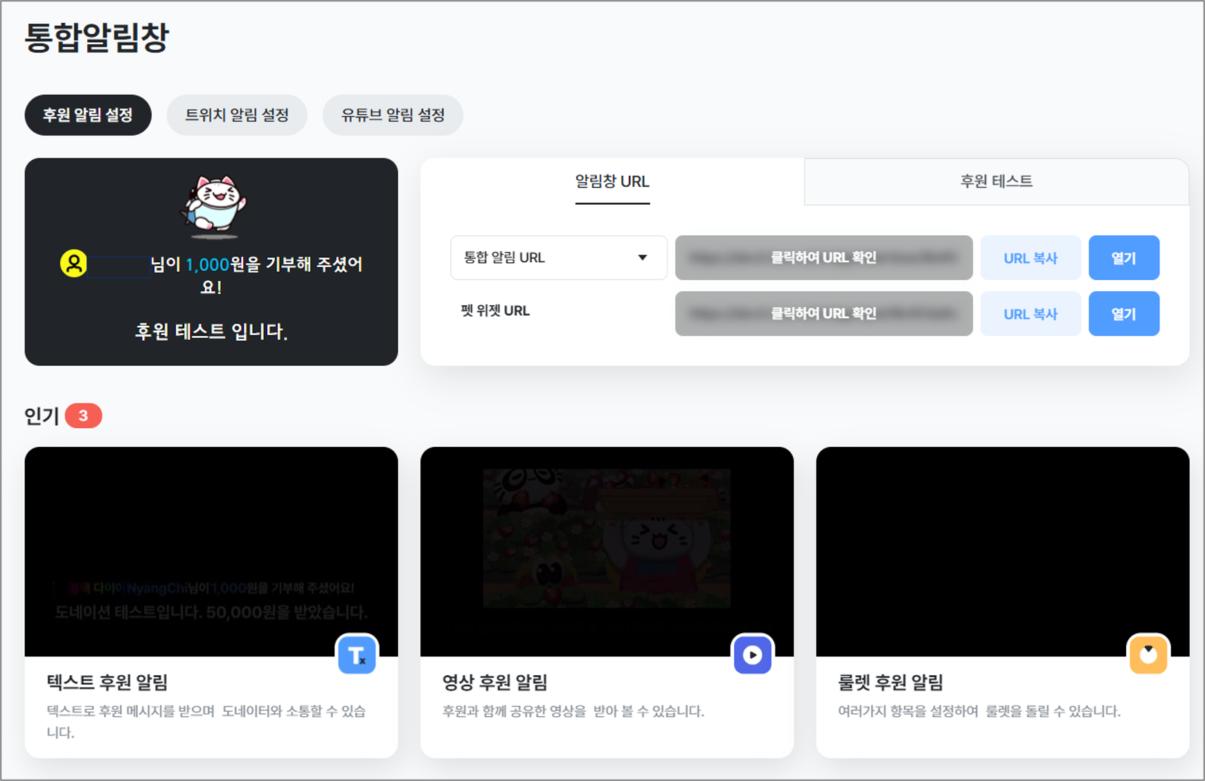
Task: Select the 트위치 알림 설정 tab
Action: (237, 115)
